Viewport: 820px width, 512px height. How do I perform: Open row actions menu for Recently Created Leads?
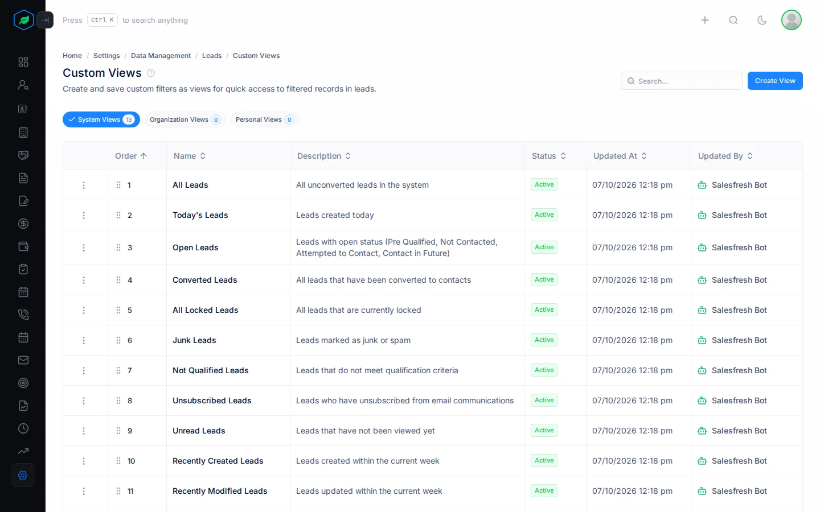coord(84,461)
